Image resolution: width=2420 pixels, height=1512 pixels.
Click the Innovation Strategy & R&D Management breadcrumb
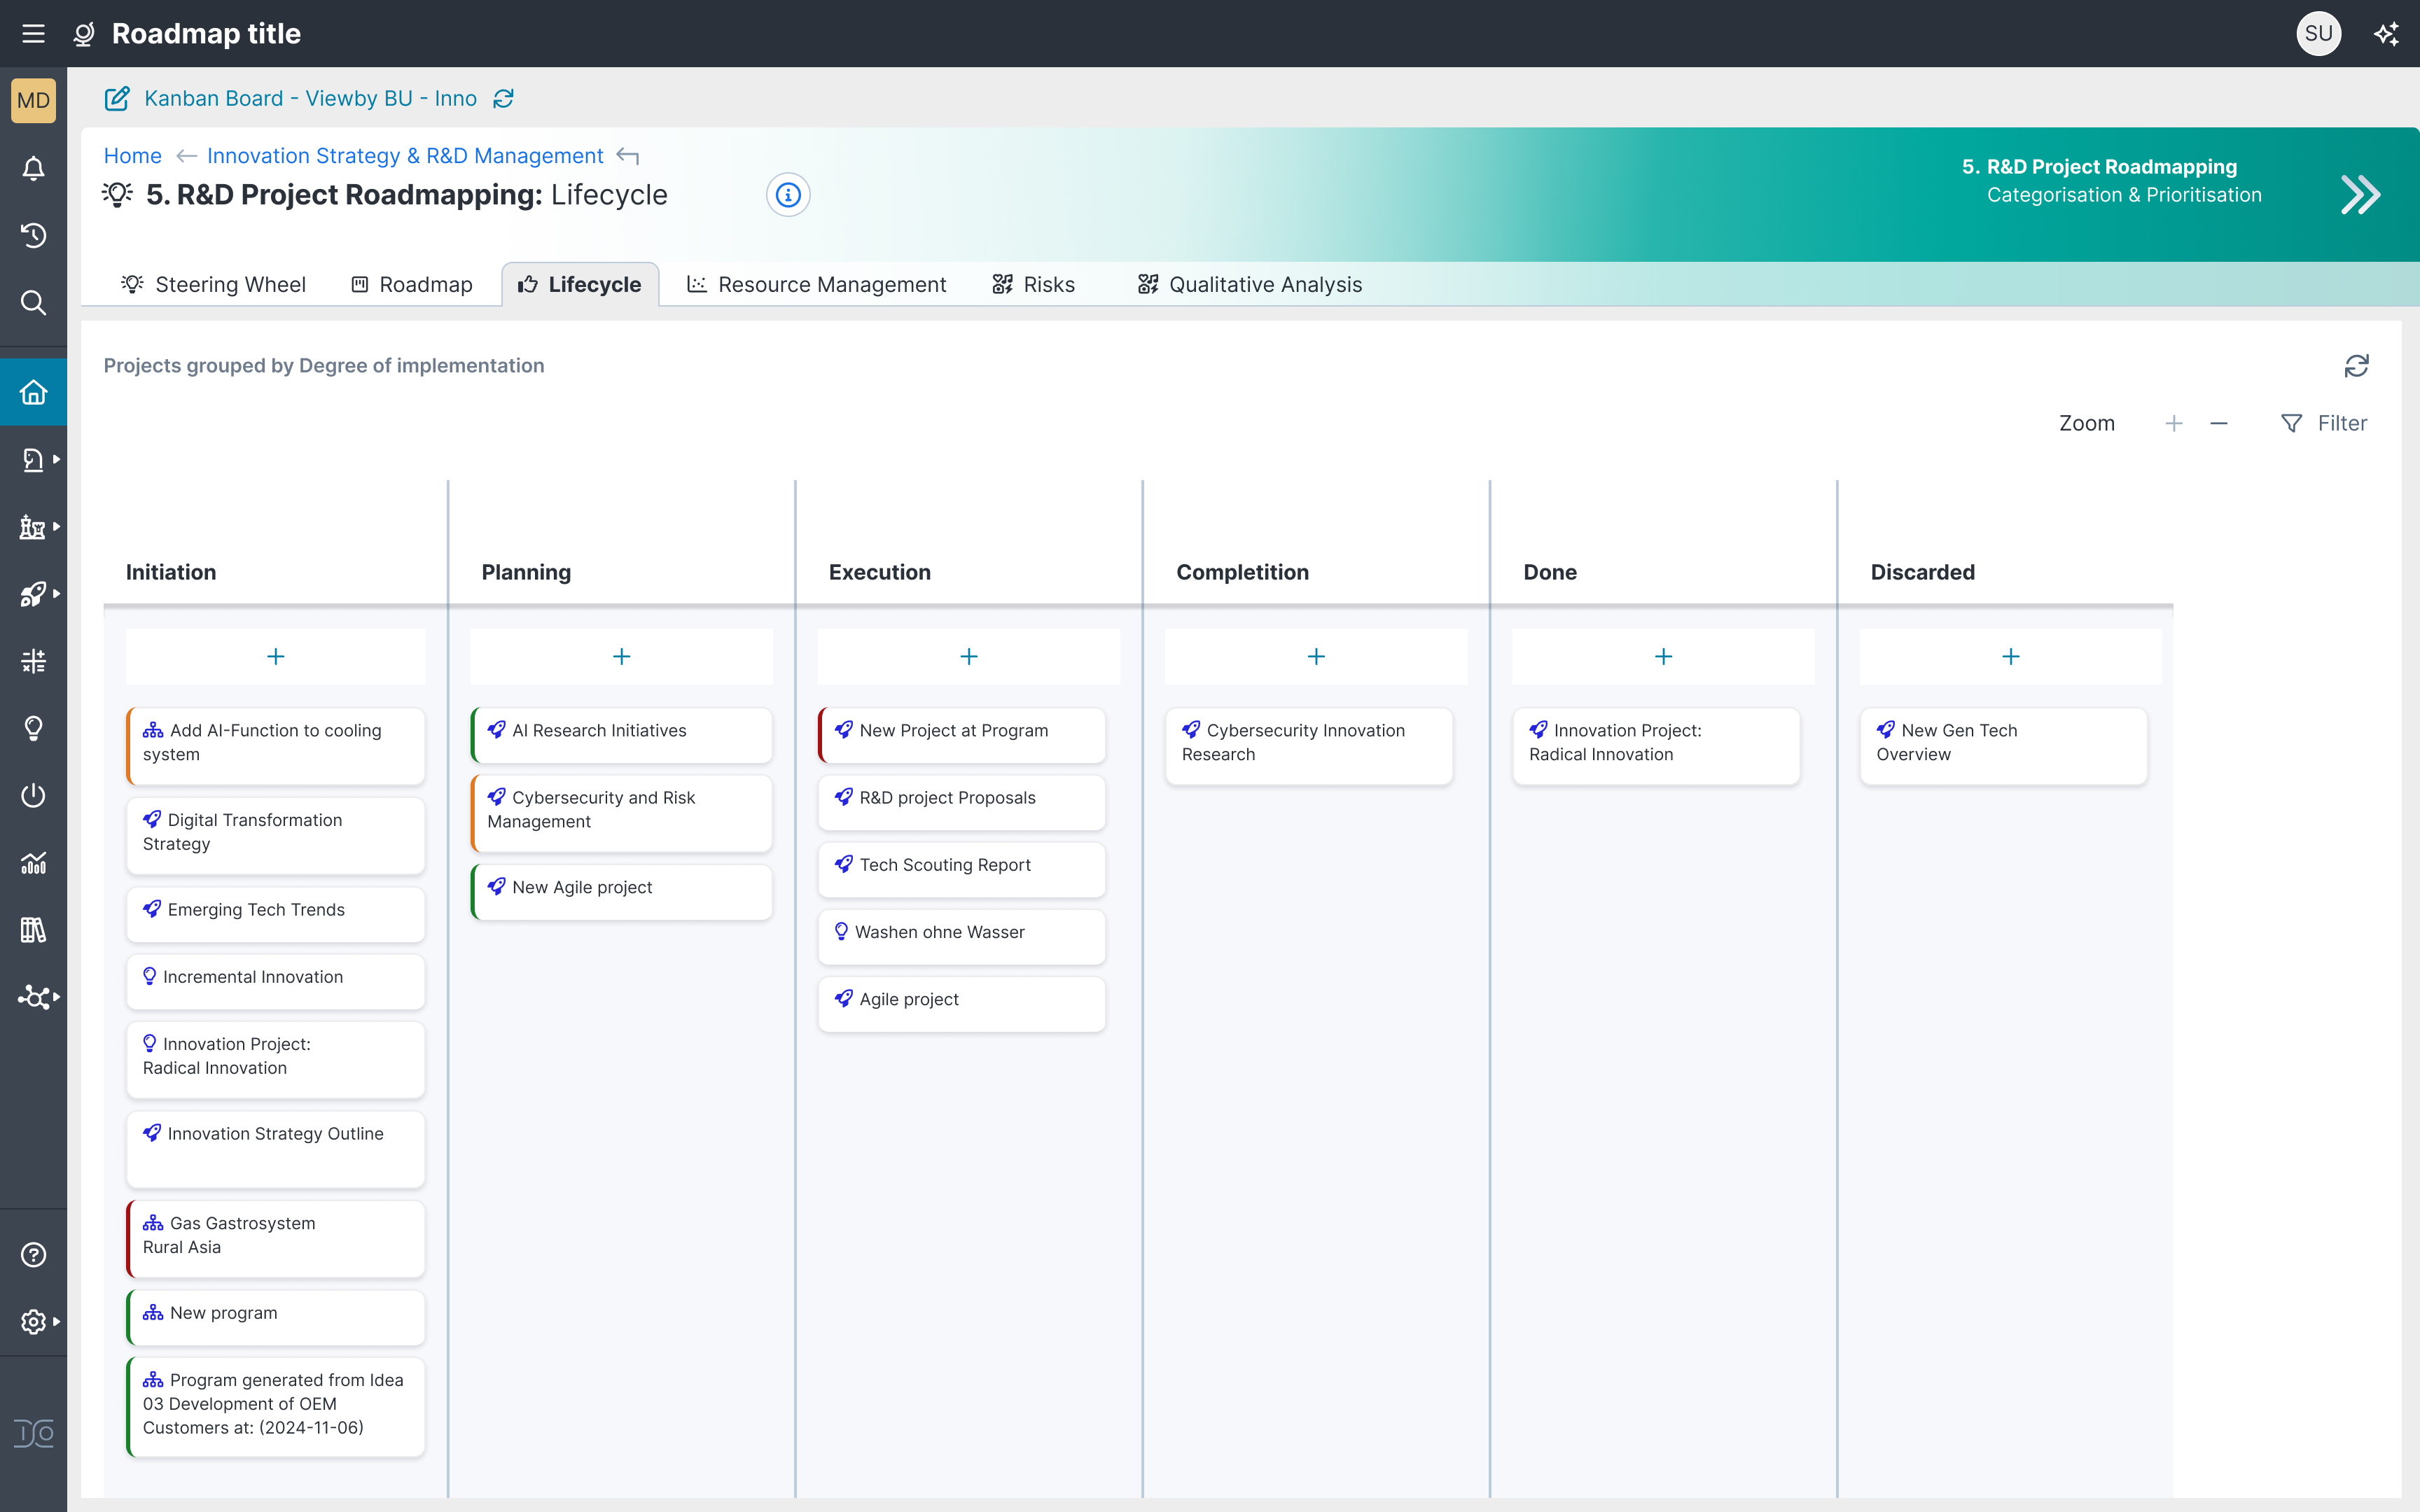(x=405, y=156)
